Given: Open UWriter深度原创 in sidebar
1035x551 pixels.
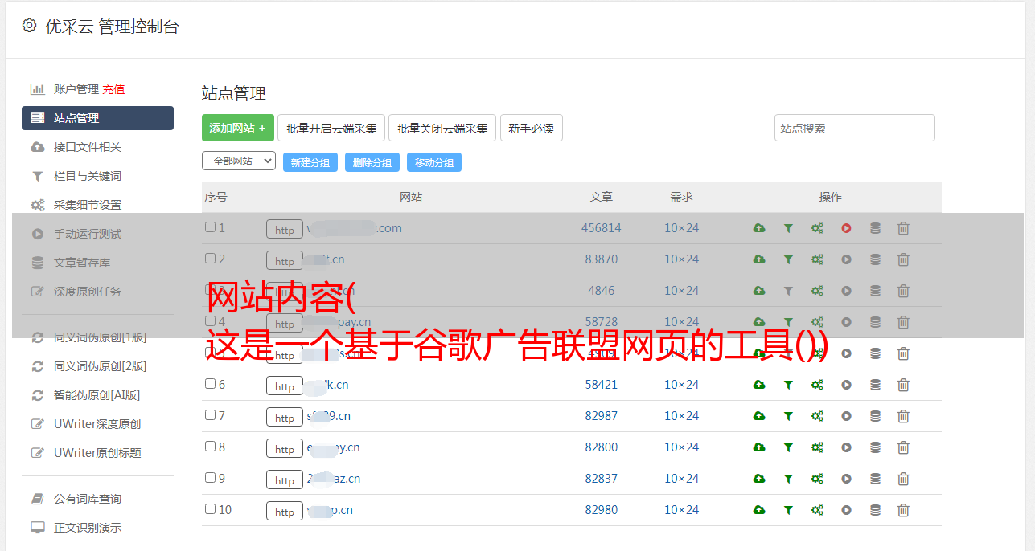Looking at the screenshot, I should pyautogui.click(x=97, y=424).
